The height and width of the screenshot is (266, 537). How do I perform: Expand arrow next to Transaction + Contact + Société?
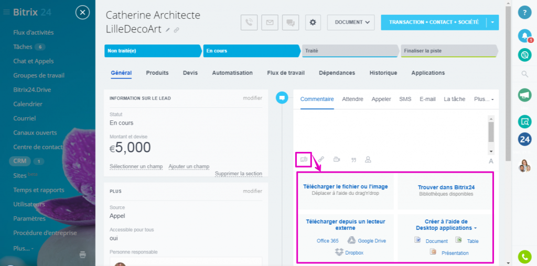pos(492,22)
